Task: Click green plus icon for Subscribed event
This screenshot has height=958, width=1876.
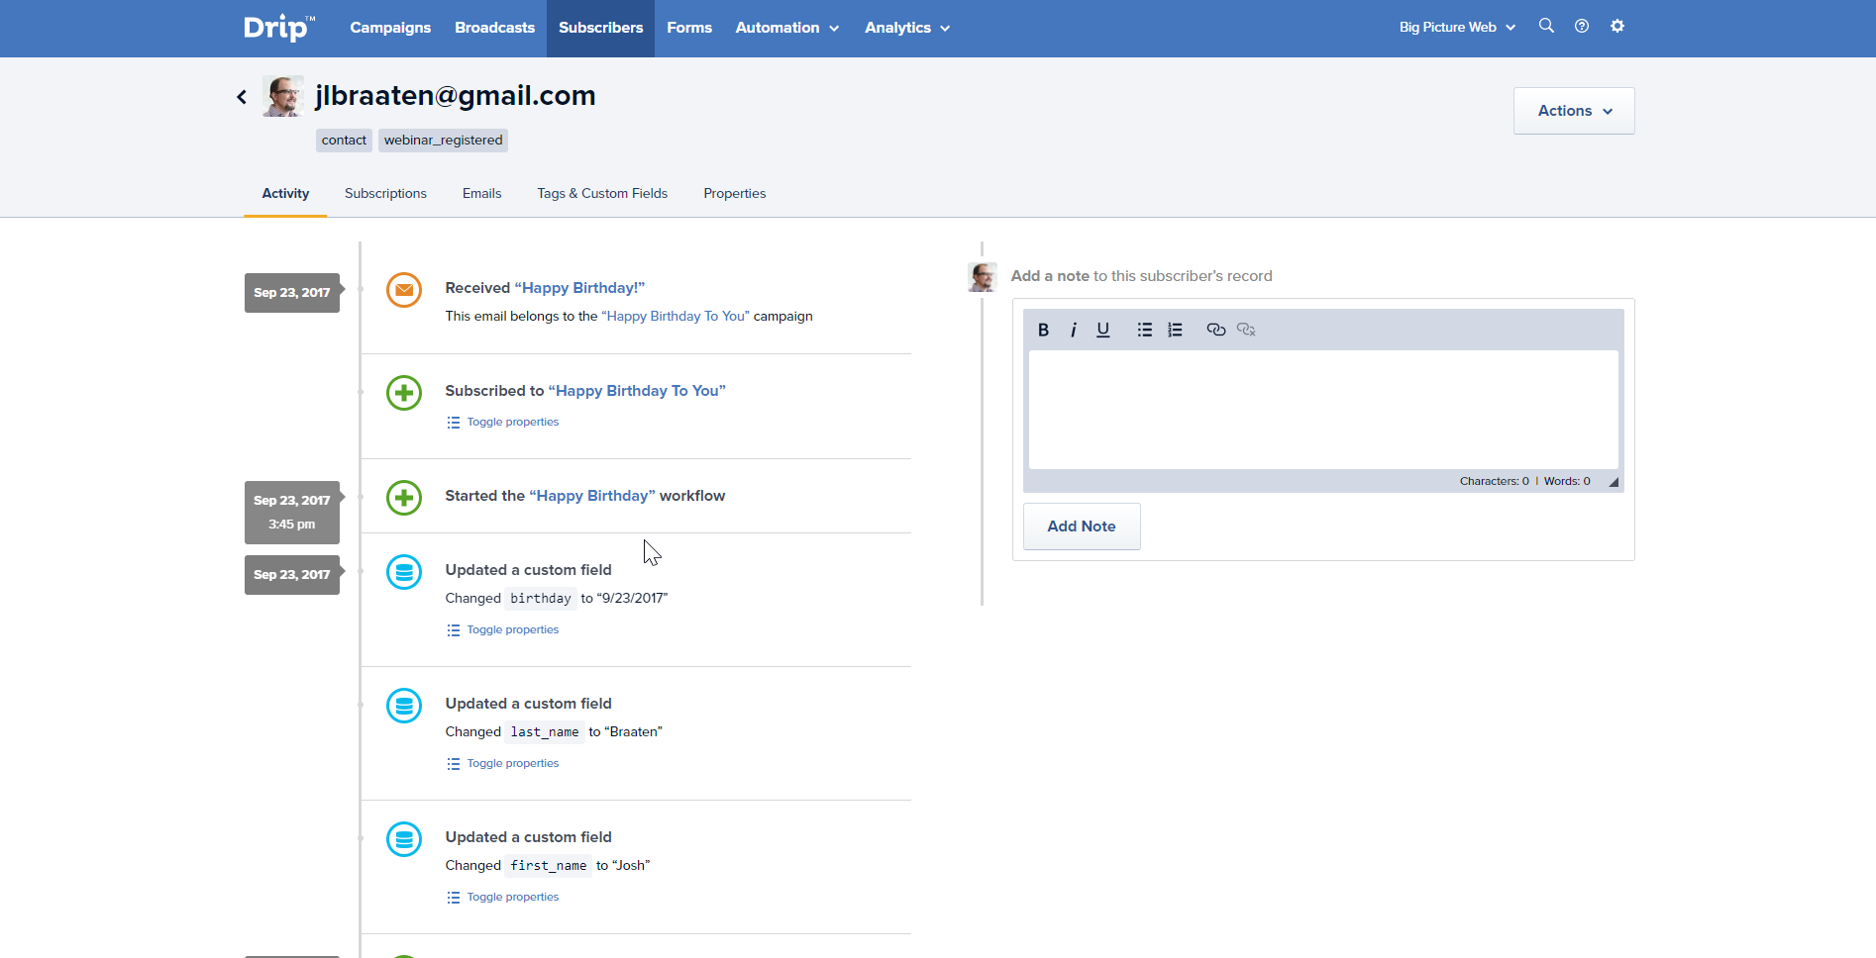Action: point(404,393)
